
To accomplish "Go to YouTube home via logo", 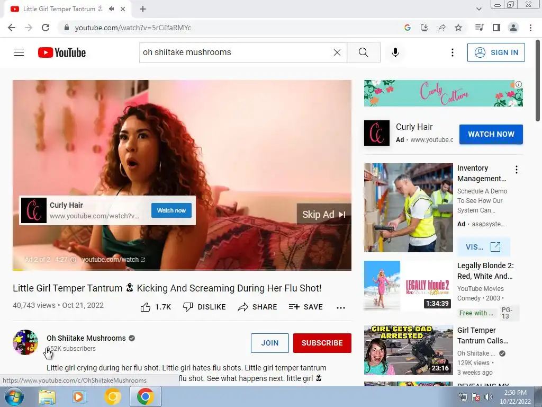I will tap(62, 52).
